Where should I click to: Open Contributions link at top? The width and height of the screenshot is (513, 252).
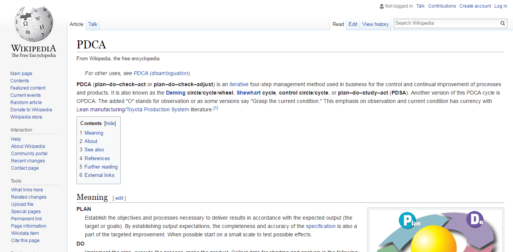pyautogui.click(x=442, y=6)
